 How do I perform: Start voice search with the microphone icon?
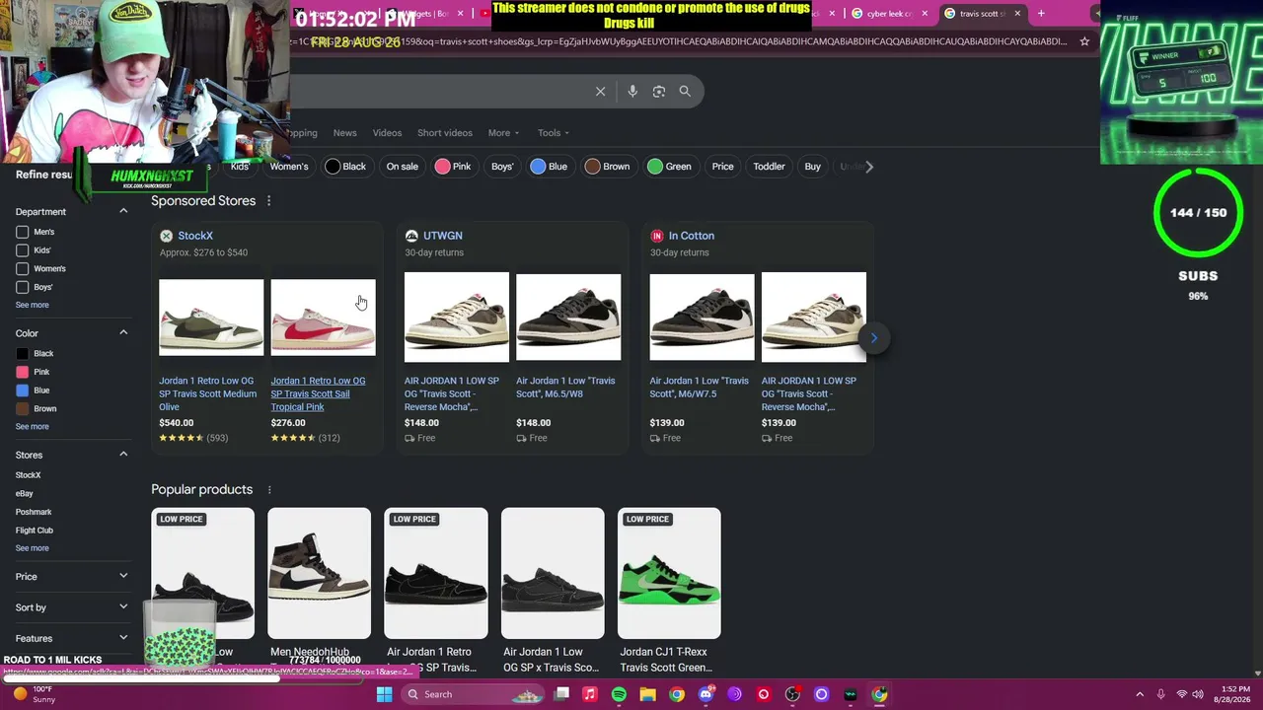(x=632, y=92)
